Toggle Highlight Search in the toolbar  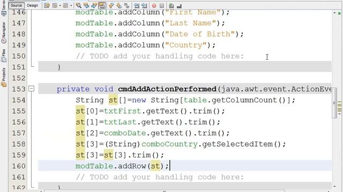click(x=102, y=6)
